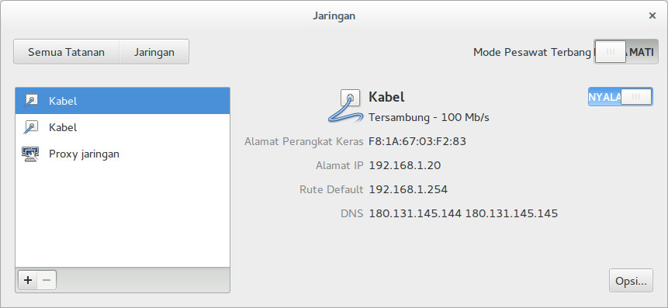Turn off the Kabel connection NYALA switch
This screenshot has width=668, height=308.
pyautogui.click(x=621, y=97)
